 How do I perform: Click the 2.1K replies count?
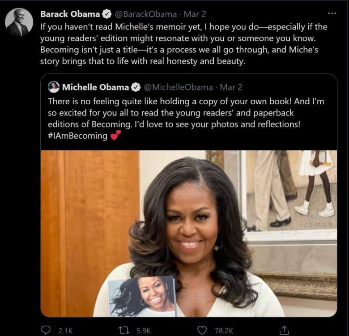pyautogui.click(x=65, y=331)
